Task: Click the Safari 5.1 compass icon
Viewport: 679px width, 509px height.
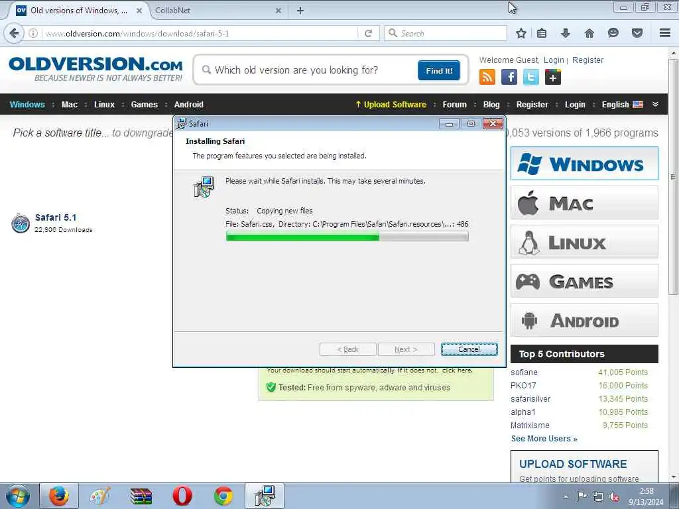Action: pyautogui.click(x=21, y=223)
